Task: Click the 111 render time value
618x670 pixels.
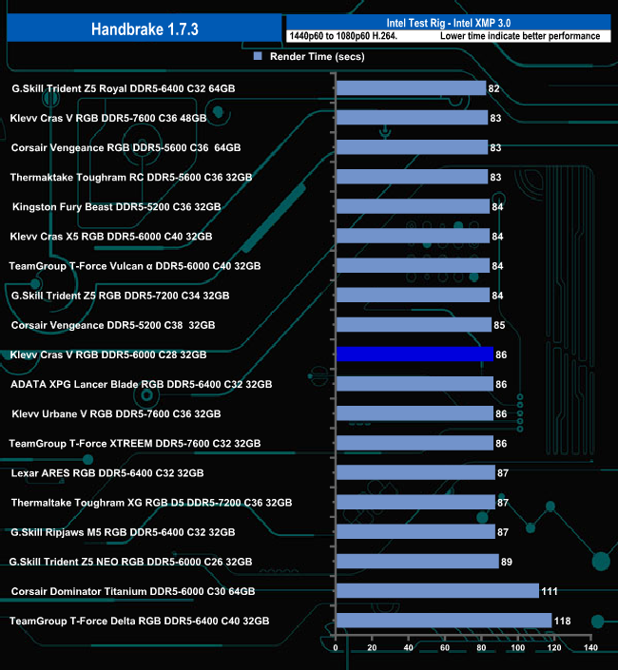Action: tap(550, 591)
